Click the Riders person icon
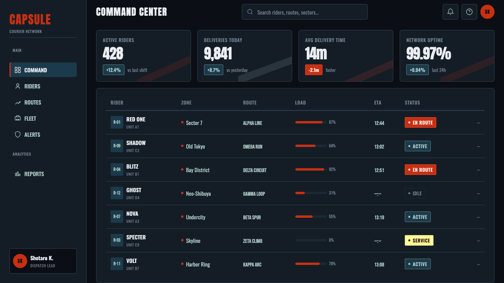Screen dimensions: 504x283 coord(18,86)
